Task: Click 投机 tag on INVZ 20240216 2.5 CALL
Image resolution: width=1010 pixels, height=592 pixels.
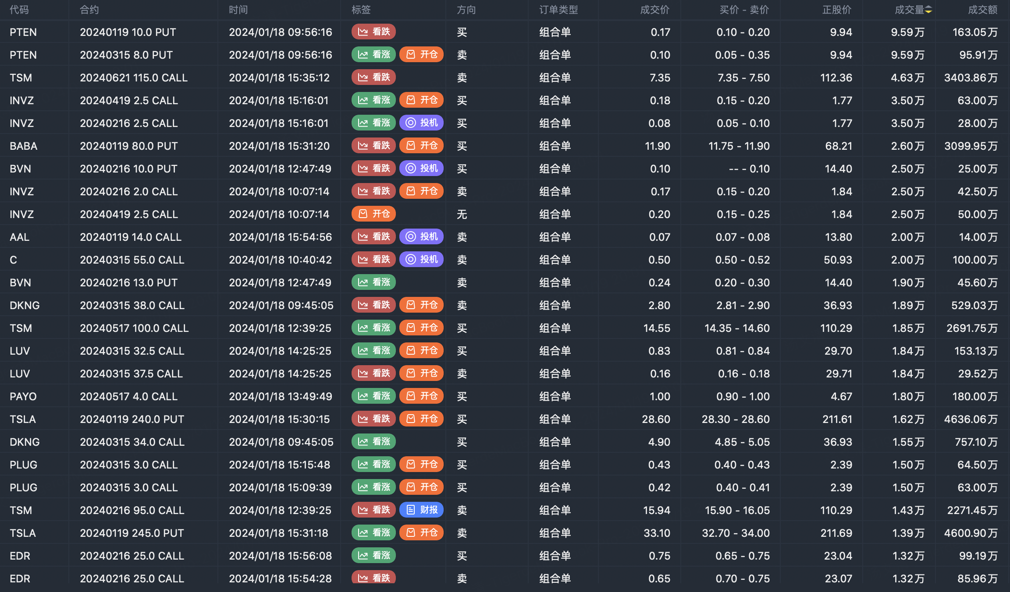Action: pos(421,123)
